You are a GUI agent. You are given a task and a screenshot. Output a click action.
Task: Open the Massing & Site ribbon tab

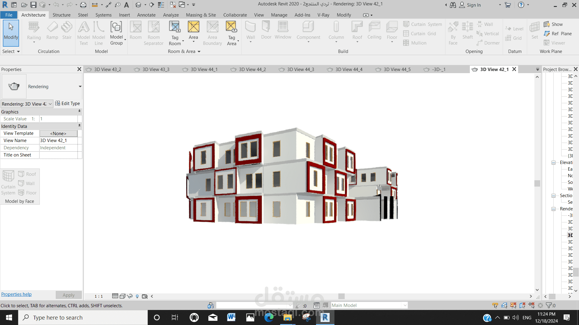pos(201,15)
